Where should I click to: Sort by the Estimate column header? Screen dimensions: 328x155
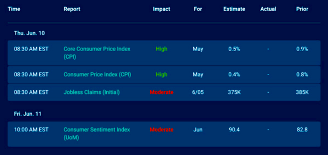[234, 9]
